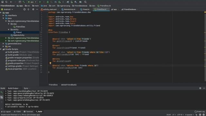This screenshot has width=206, height=116.
Task: Navigate back with the left arrow icon
Action: [11, 2]
